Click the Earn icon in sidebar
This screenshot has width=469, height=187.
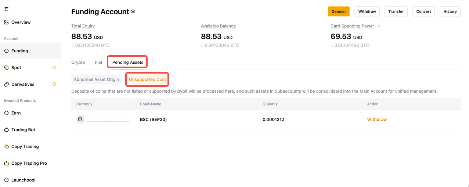coord(6,113)
